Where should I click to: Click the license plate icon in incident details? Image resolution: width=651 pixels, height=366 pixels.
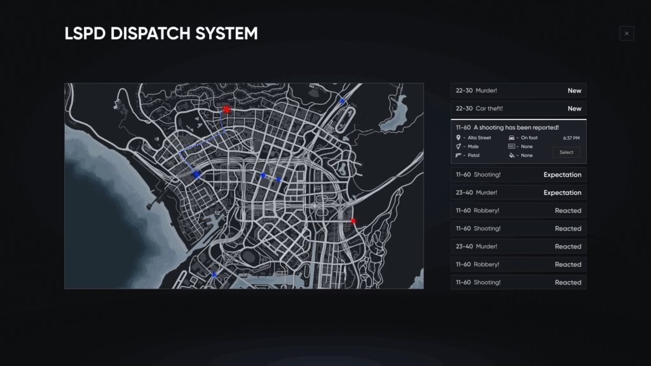point(512,147)
